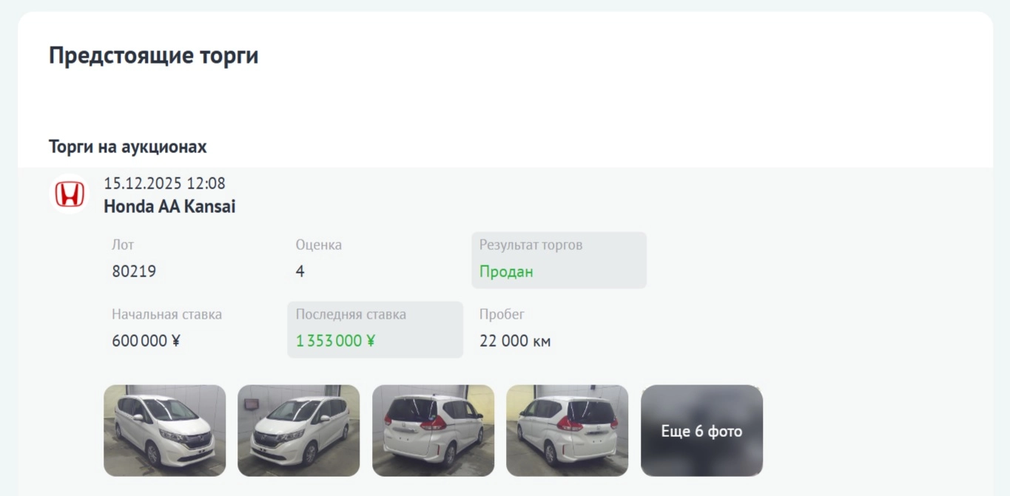This screenshot has height=496, width=1010.
Task: Click the "Последняя ставка" label
Action: pos(351,314)
